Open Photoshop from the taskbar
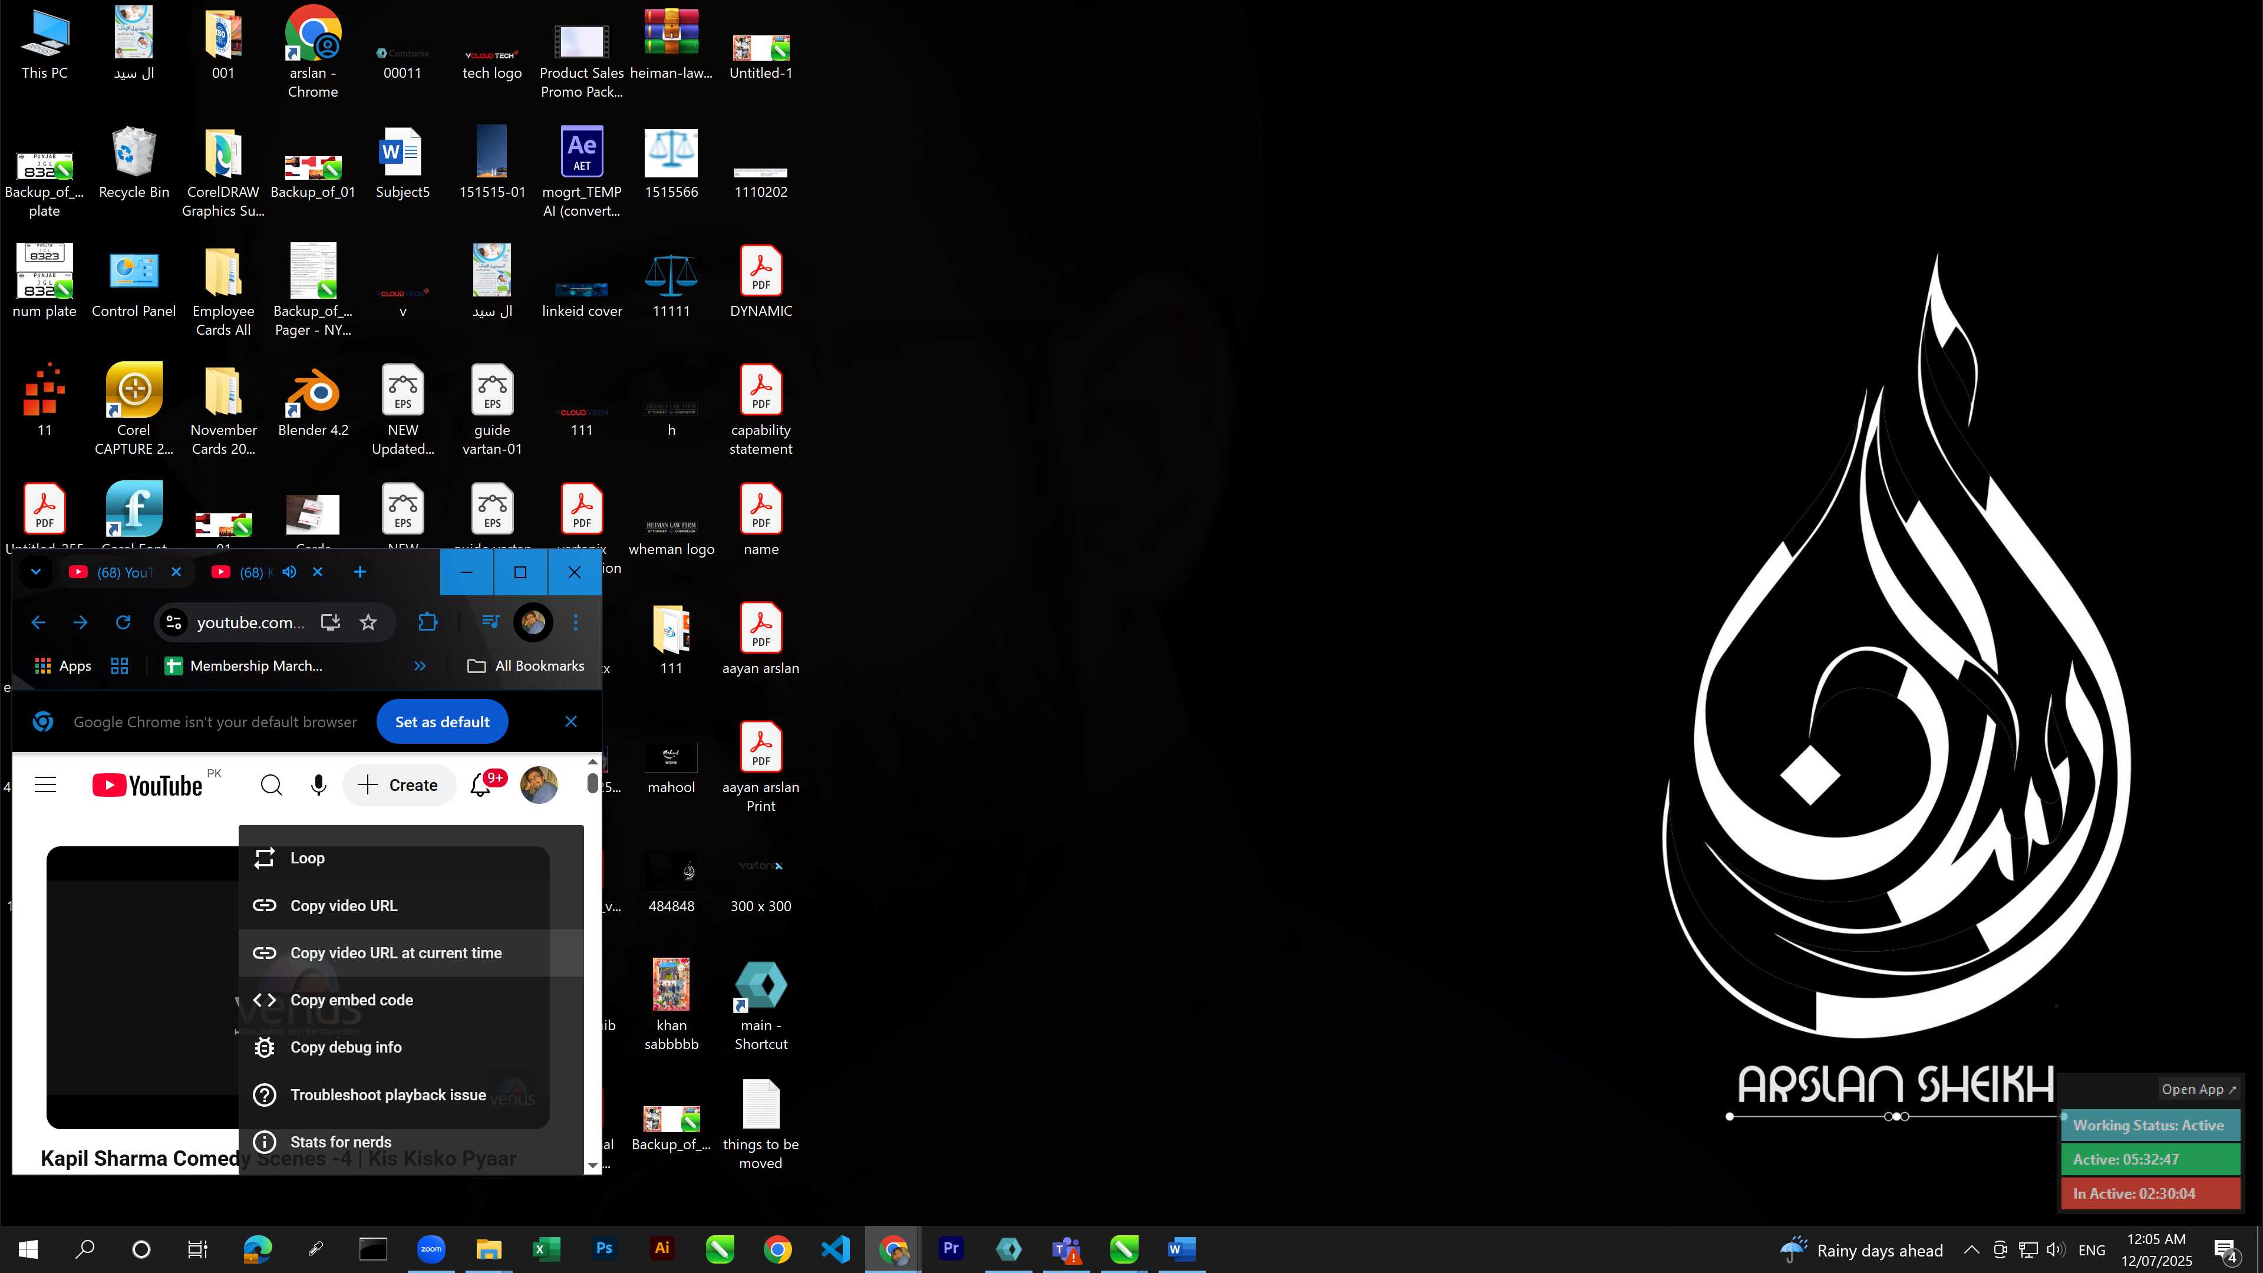This screenshot has width=2263, height=1273. (x=603, y=1248)
